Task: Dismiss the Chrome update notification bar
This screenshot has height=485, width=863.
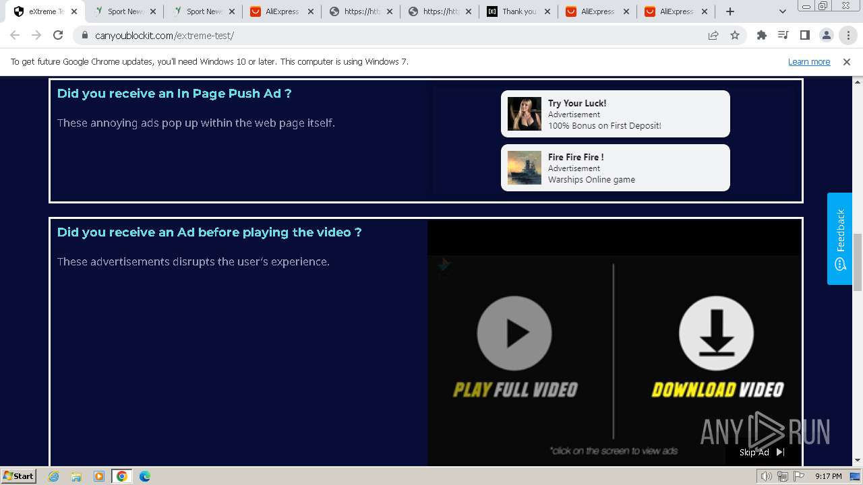Action: point(847,61)
